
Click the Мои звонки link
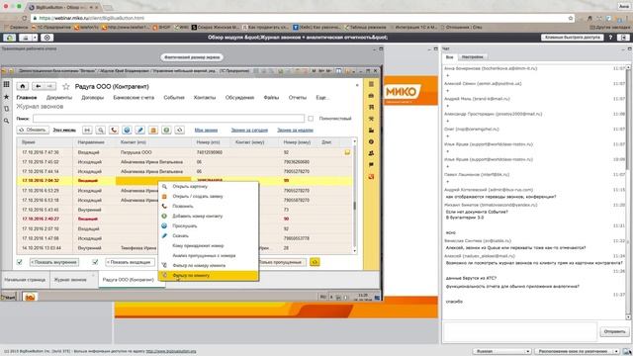coord(206,131)
